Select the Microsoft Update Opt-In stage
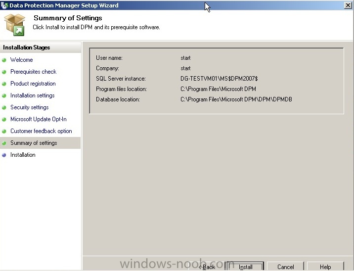This screenshot has height=271, width=354. pyautogui.click(x=39, y=119)
